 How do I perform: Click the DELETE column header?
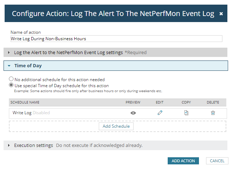point(213,102)
